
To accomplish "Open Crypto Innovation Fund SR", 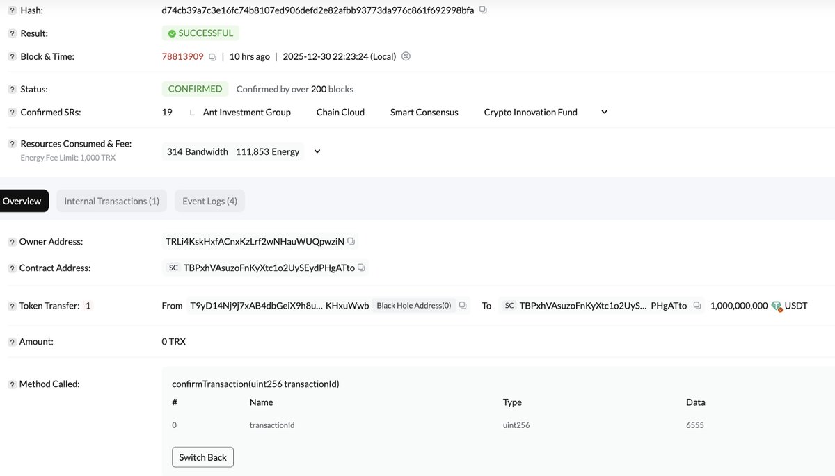I will click(531, 112).
